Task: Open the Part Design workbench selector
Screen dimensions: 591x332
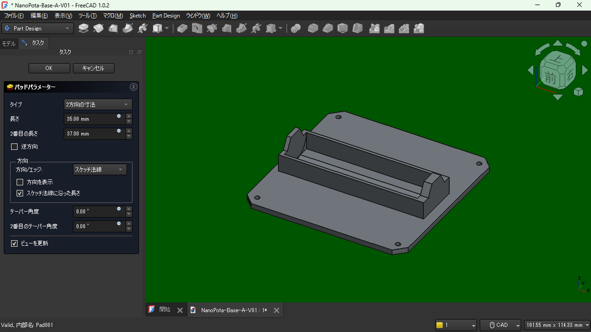Action: click(37, 29)
